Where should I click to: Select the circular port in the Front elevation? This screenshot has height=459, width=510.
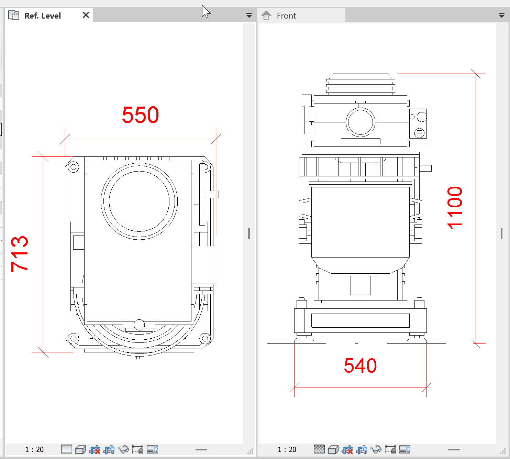point(360,122)
